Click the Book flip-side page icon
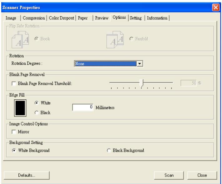The height and width of the screenshot is (184, 222). [19, 39]
